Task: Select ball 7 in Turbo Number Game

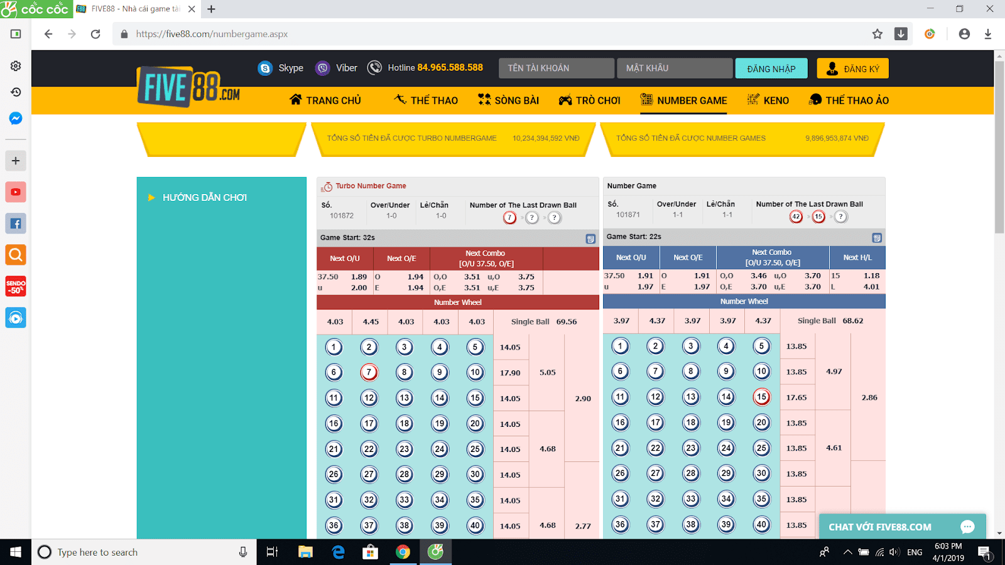Action: pyautogui.click(x=369, y=372)
